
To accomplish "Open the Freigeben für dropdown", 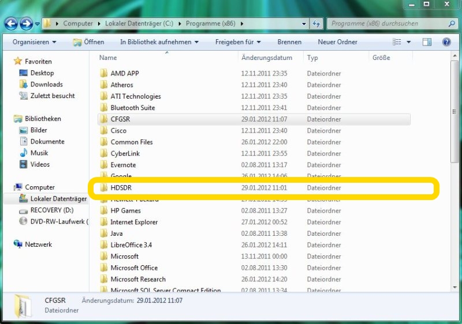I will pos(238,42).
